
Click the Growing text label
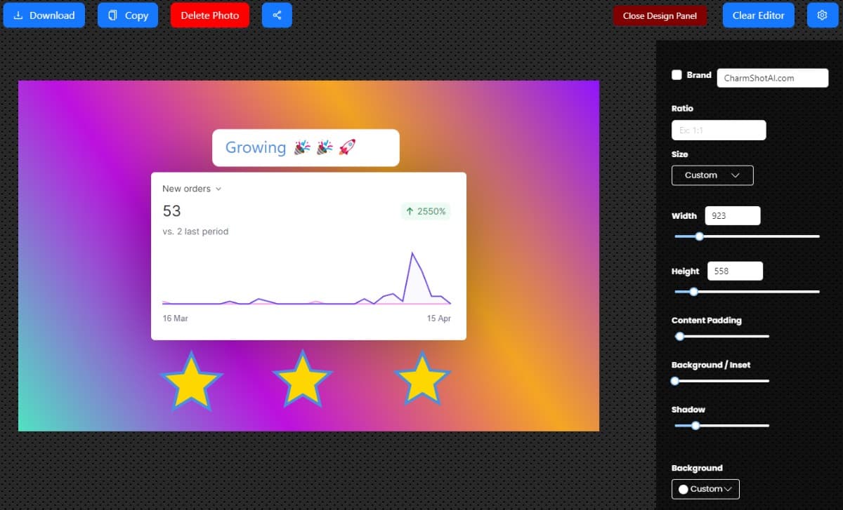click(x=256, y=147)
